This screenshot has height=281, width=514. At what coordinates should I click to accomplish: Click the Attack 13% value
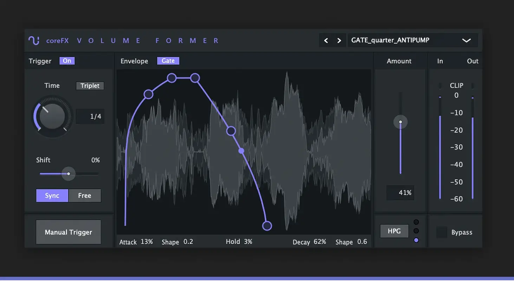pyautogui.click(x=147, y=242)
